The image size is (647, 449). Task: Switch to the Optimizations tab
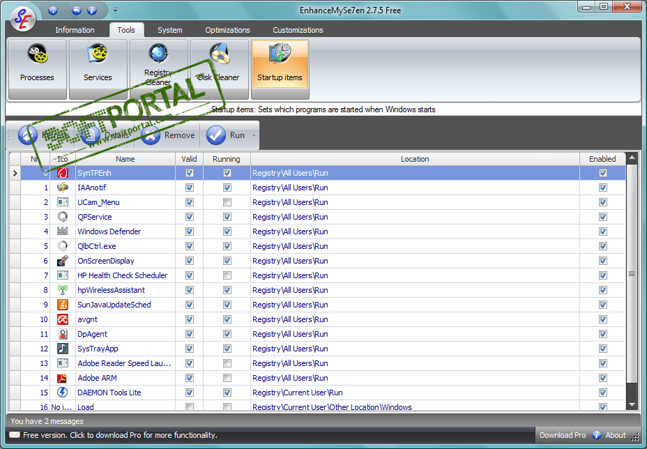pyautogui.click(x=227, y=30)
